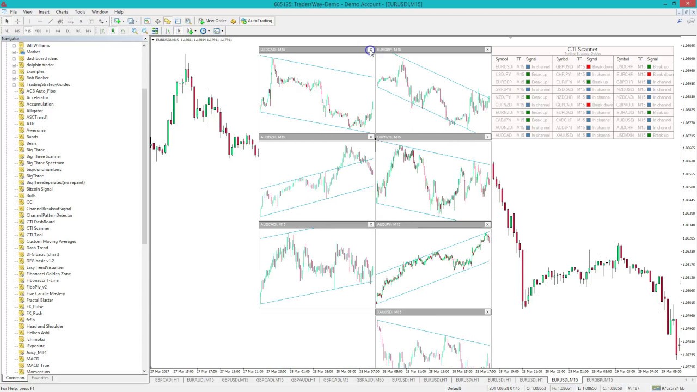
Task: Open the search magnifier at top right
Action: point(680,21)
